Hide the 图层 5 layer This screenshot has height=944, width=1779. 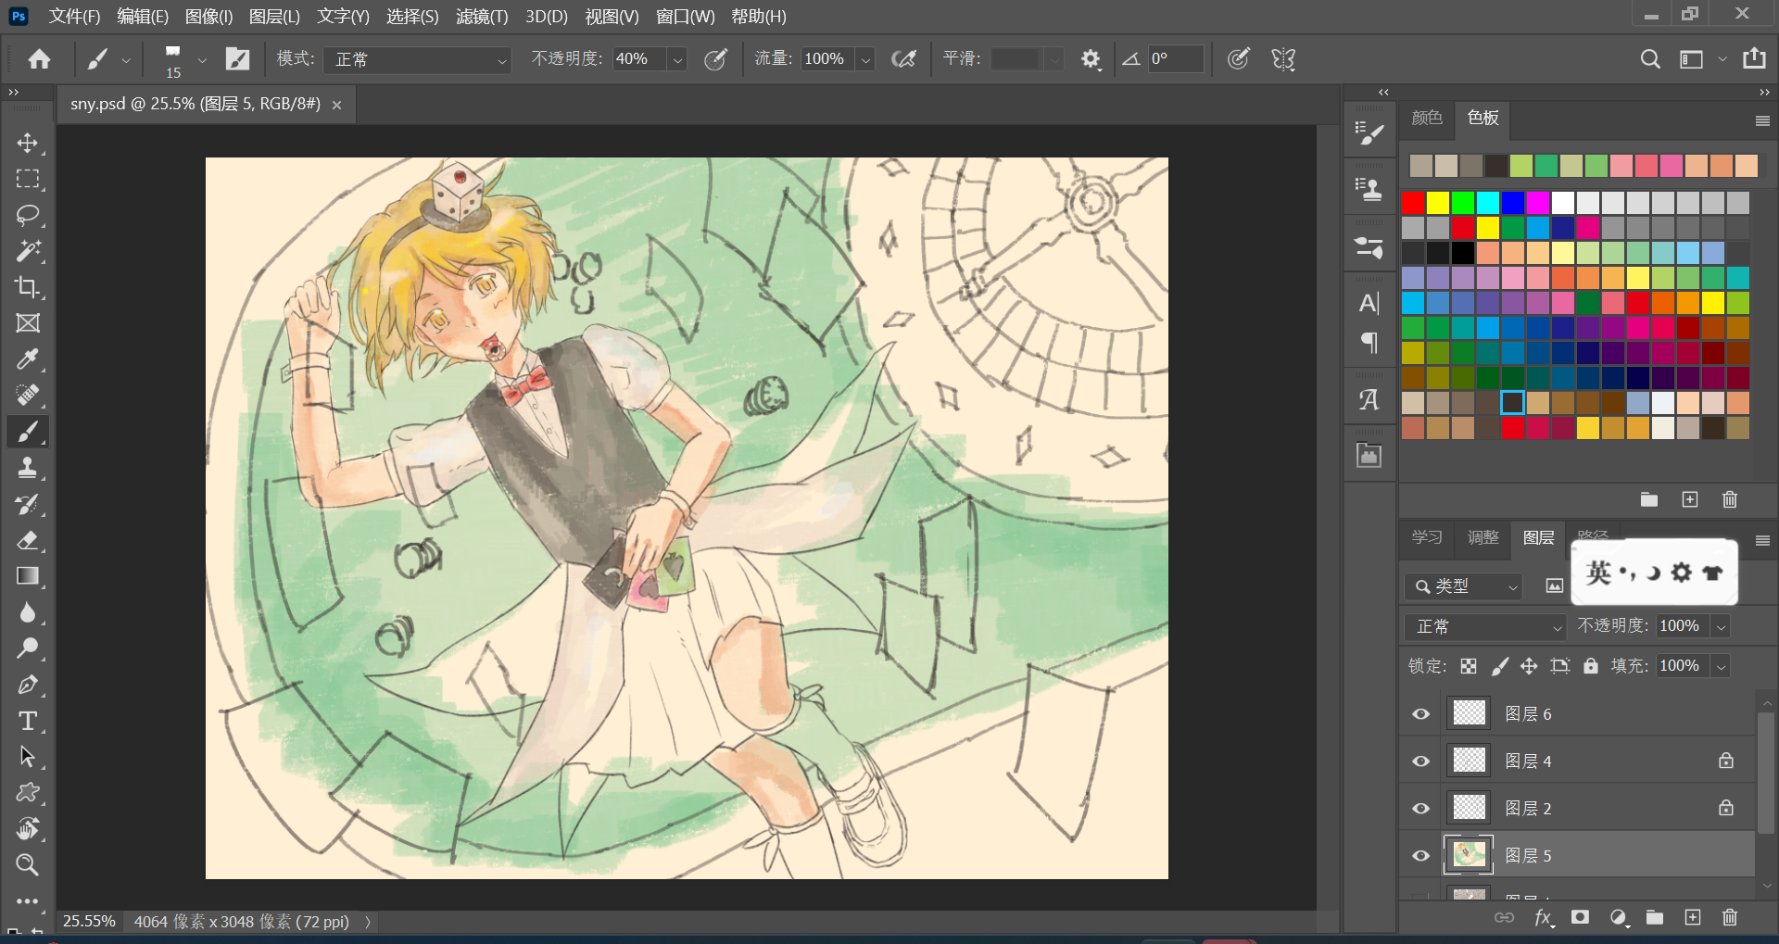click(1420, 856)
